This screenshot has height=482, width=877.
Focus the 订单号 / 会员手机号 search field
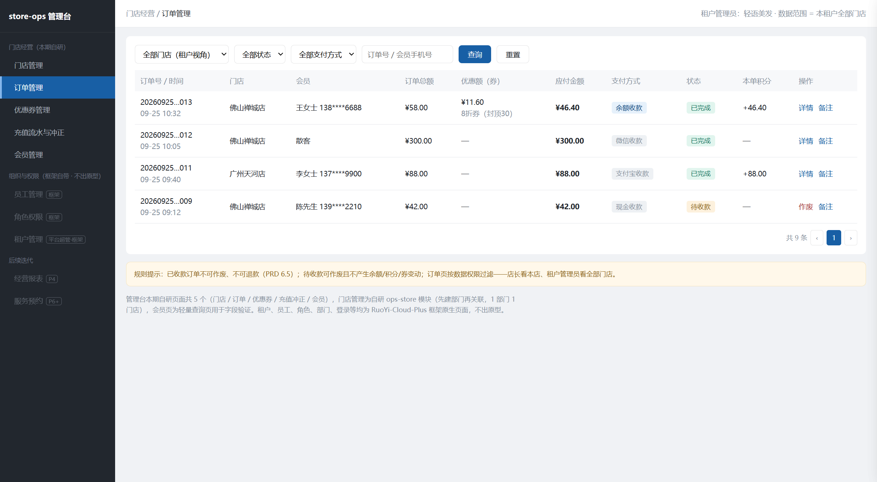[x=407, y=54]
